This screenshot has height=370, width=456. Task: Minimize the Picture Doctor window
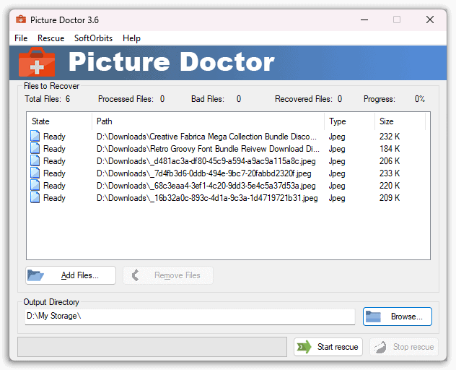coord(364,20)
